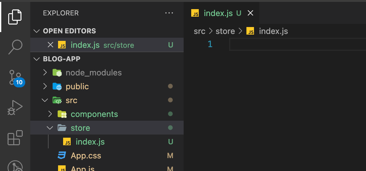The image size is (366, 171).
Task: Click index.js in the breadcrumb path
Action: (273, 31)
